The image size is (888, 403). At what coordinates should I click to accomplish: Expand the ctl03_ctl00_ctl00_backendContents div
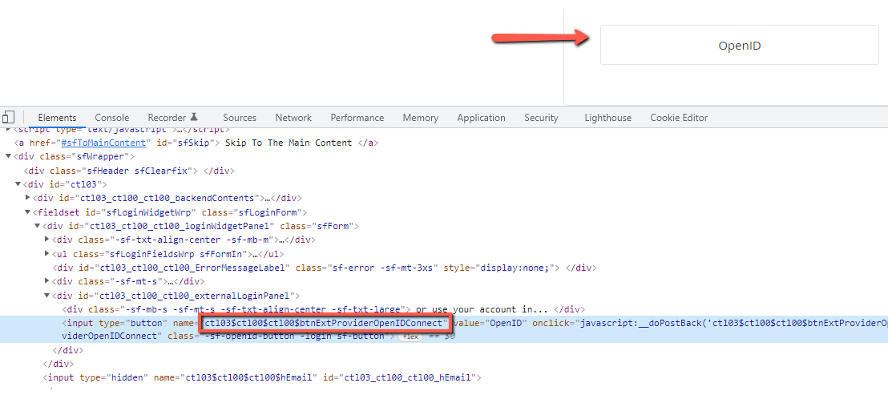28,198
